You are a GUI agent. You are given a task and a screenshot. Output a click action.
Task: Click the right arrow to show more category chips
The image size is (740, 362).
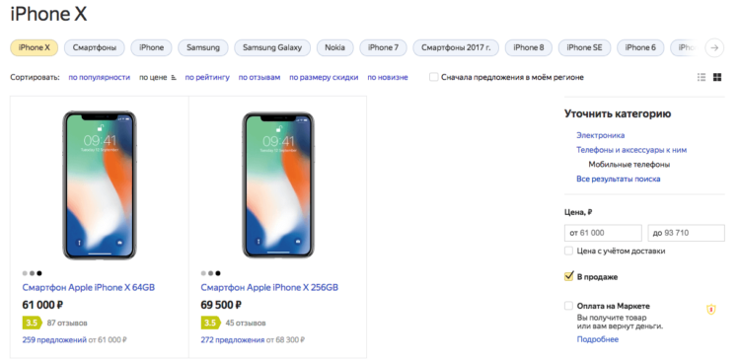point(714,47)
